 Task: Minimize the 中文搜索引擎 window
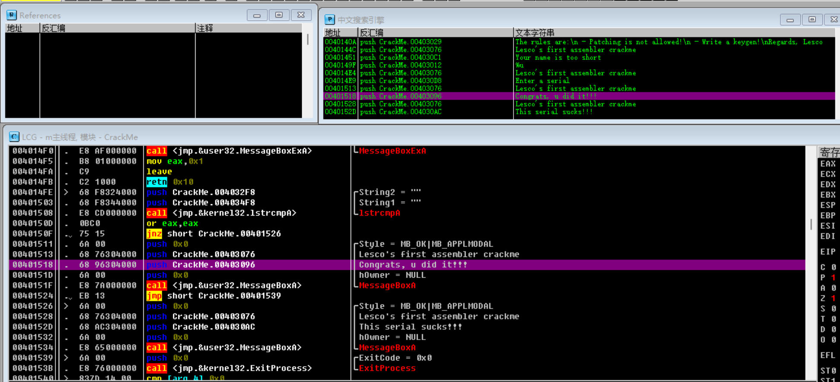[790, 20]
